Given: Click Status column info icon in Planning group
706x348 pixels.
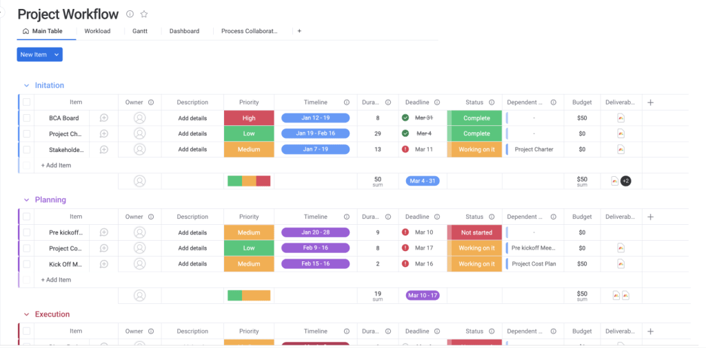Looking at the screenshot, I should coord(492,217).
